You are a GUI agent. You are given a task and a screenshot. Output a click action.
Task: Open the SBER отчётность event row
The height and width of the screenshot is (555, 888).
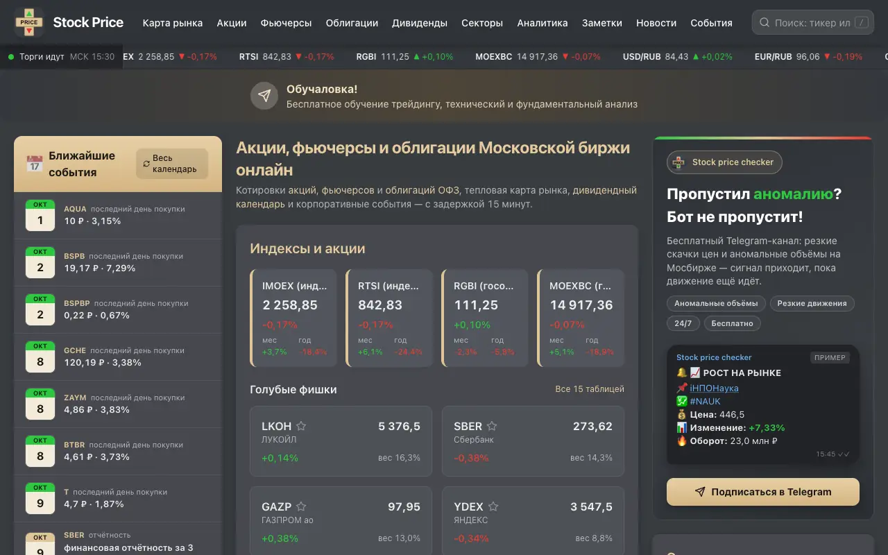118,539
